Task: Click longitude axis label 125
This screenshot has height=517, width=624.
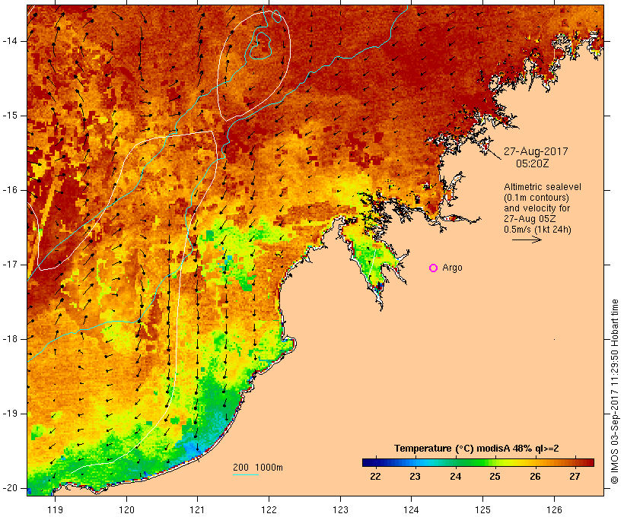Action: coord(482,510)
